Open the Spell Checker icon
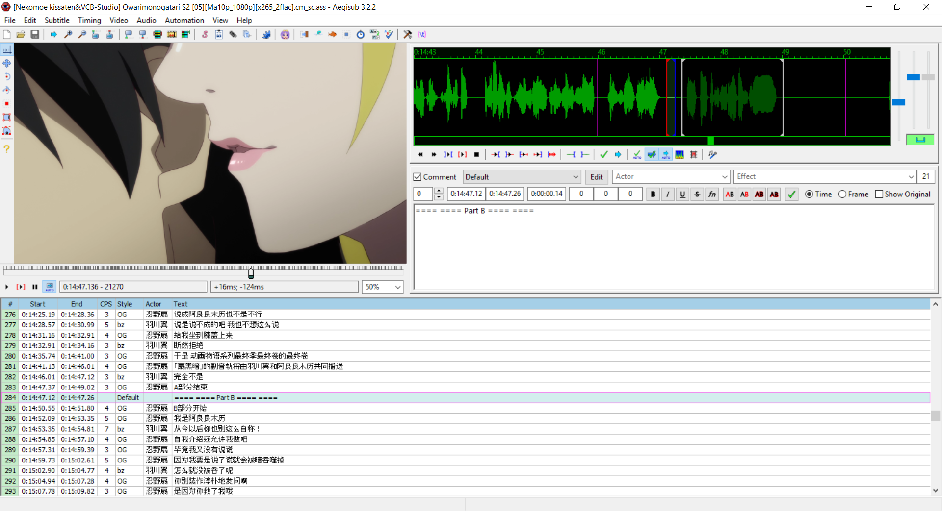 (x=389, y=34)
